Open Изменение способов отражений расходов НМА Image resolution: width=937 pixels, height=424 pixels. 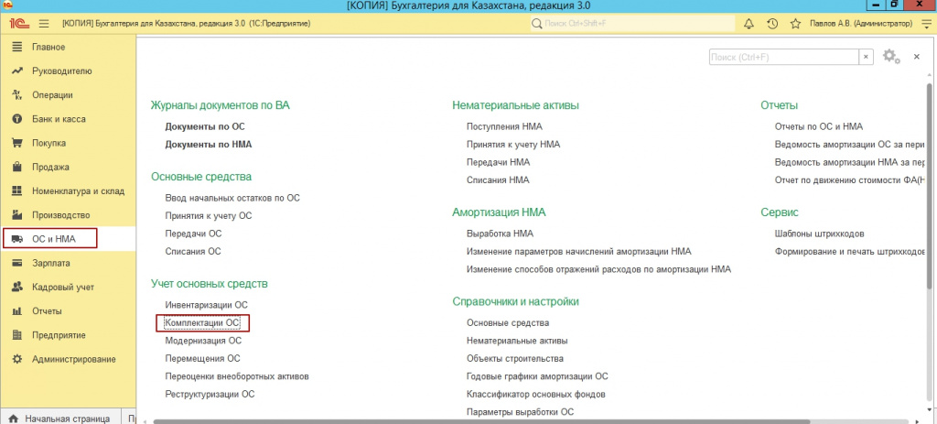598,270
